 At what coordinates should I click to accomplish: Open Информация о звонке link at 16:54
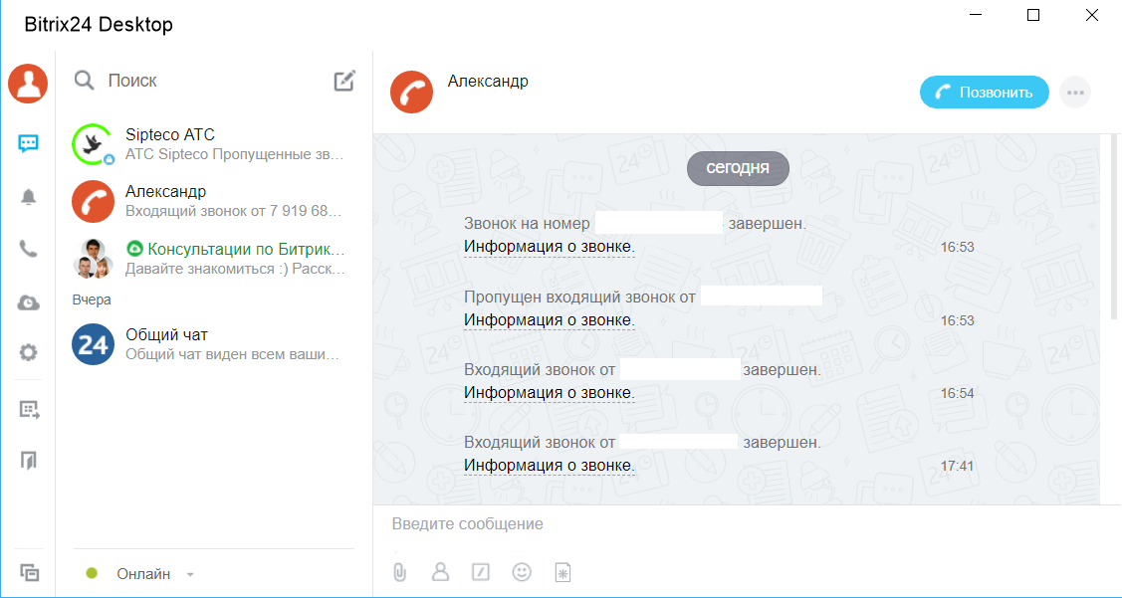(549, 393)
